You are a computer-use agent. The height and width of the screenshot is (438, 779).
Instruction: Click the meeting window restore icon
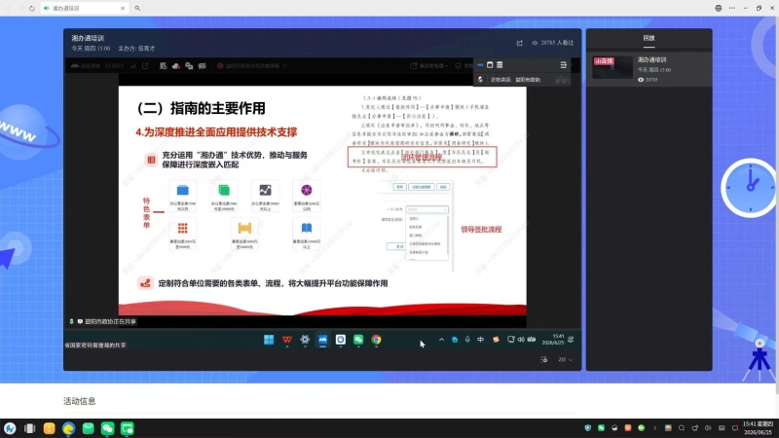[x=490, y=65]
